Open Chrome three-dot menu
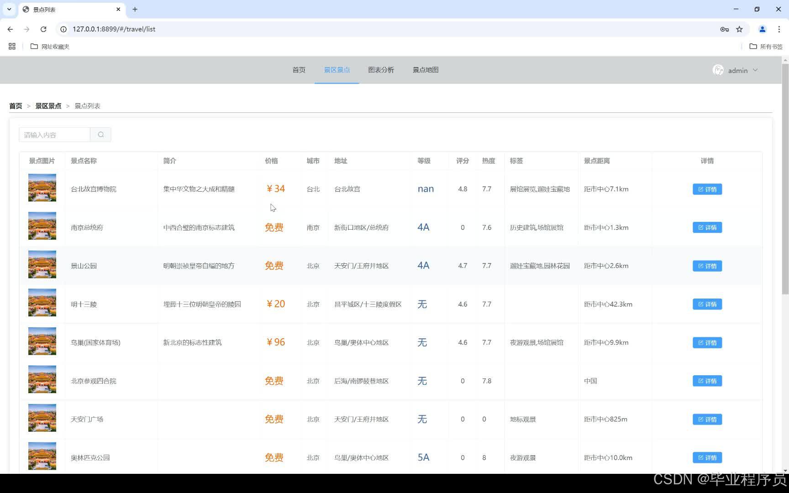Viewport: 789px width, 493px height. (x=779, y=29)
